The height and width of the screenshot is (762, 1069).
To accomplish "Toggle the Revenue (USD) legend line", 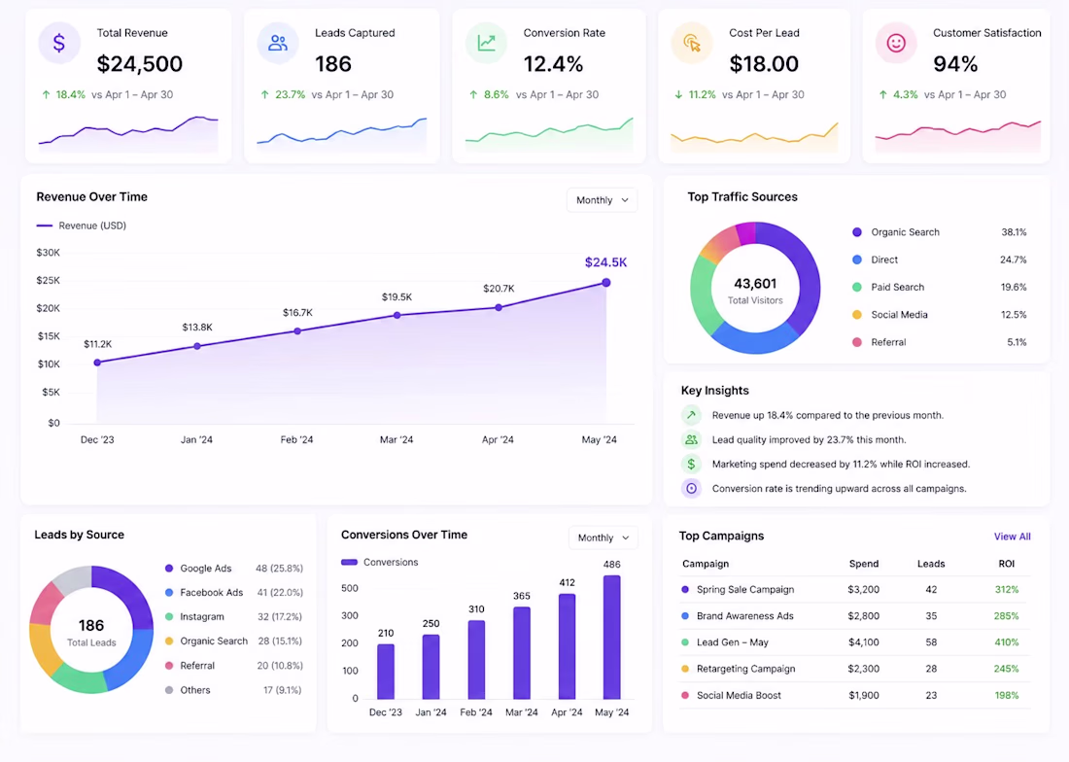I will pos(45,225).
